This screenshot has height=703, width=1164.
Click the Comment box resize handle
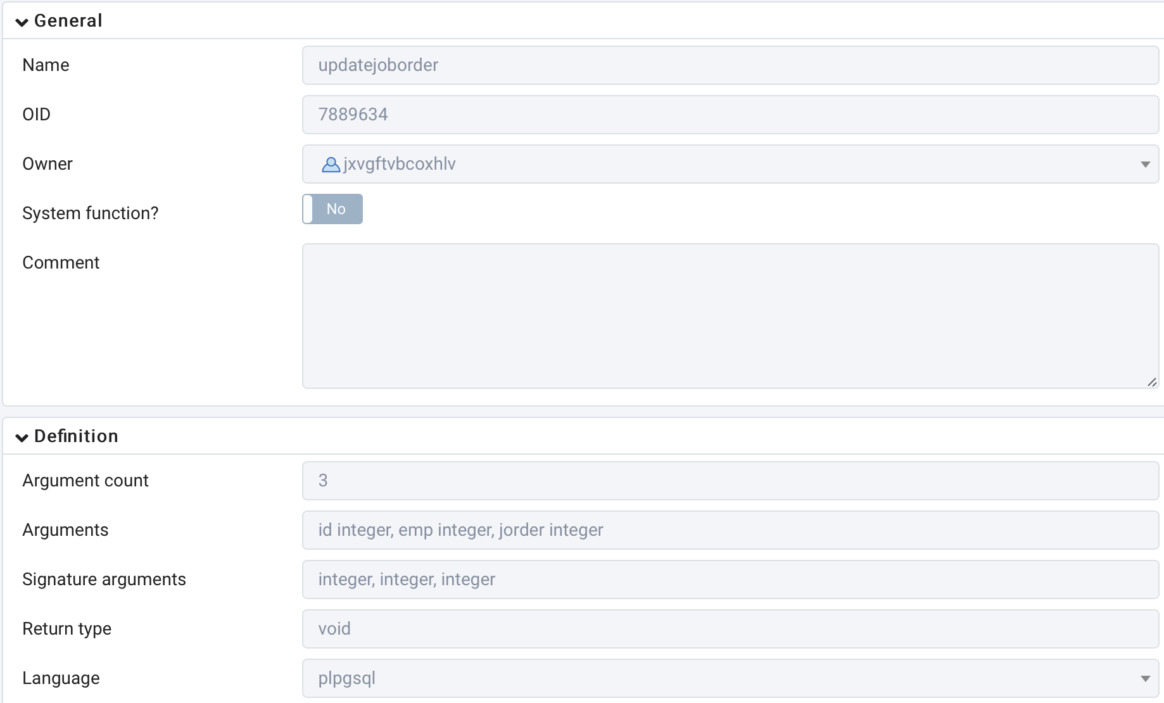click(x=1152, y=382)
